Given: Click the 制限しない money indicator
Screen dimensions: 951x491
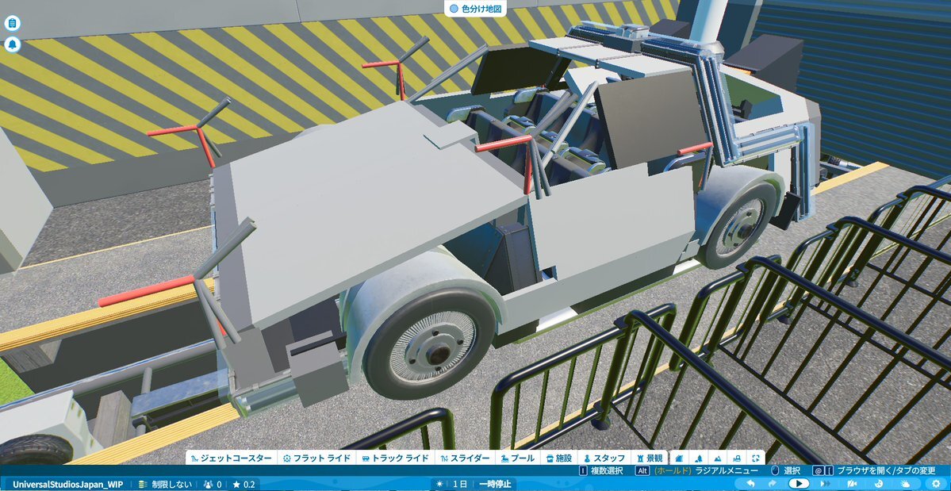Looking at the screenshot, I should (165, 485).
